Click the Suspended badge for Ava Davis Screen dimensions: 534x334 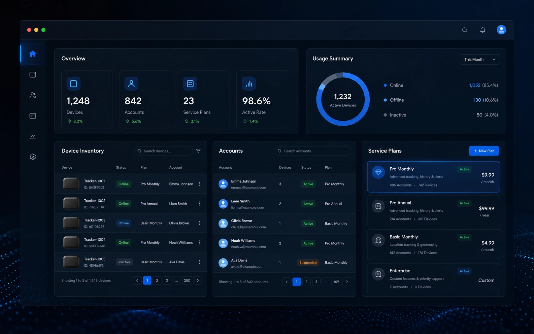coord(308,263)
